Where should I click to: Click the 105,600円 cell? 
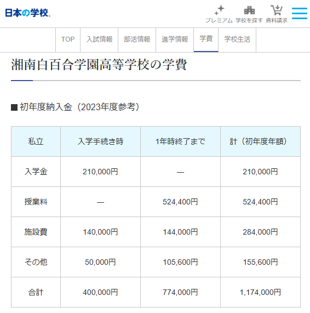(180, 262)
